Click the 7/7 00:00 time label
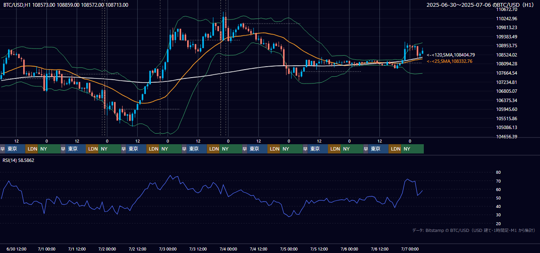The height and width of the screenshot is (253, 540). coord(410,249)
